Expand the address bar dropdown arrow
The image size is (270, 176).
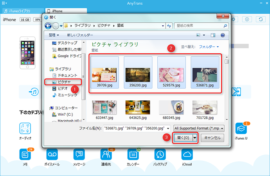coord(163,26)
